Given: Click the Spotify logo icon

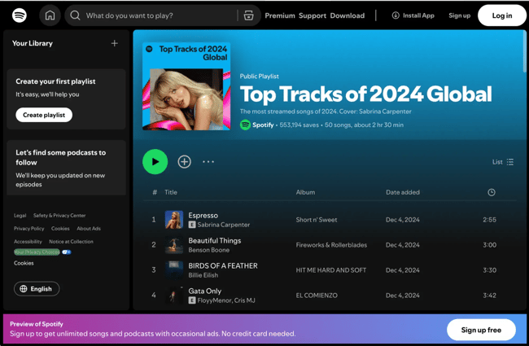Looking at the screenshot, I should point(20,15).
